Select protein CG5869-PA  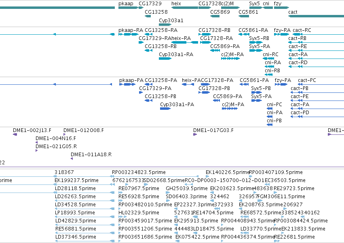pyautogui.click(x=228, y=96)
